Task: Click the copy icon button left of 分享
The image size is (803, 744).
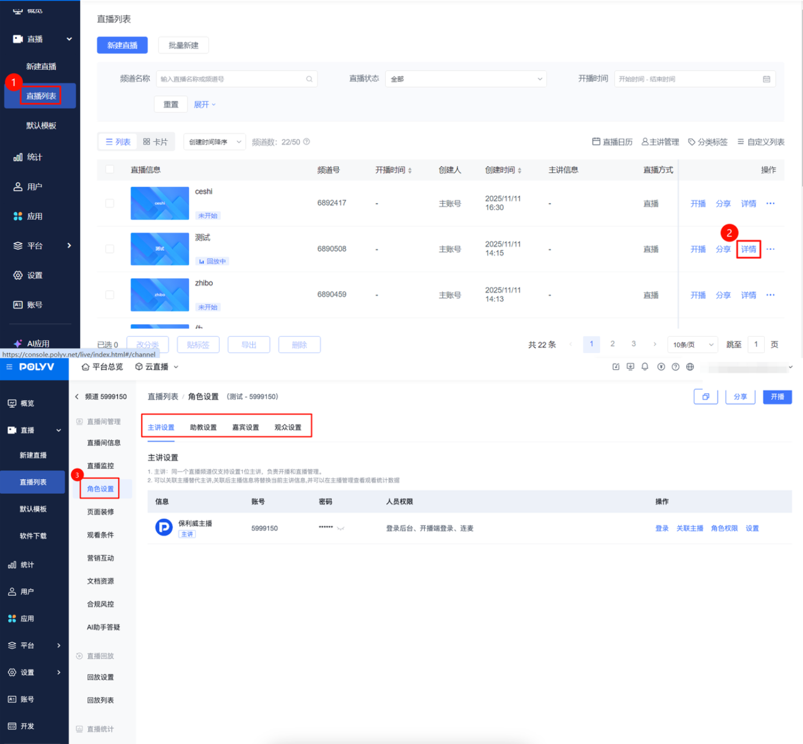Action: [x=706, y=397]
